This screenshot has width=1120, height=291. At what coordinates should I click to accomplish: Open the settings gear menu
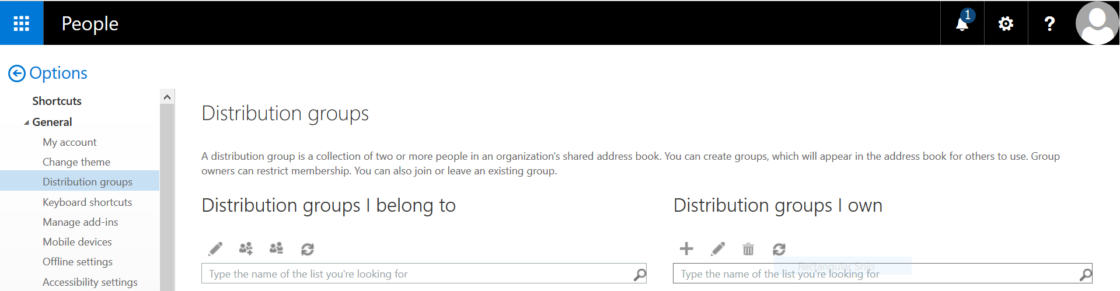click(1006, 23)
